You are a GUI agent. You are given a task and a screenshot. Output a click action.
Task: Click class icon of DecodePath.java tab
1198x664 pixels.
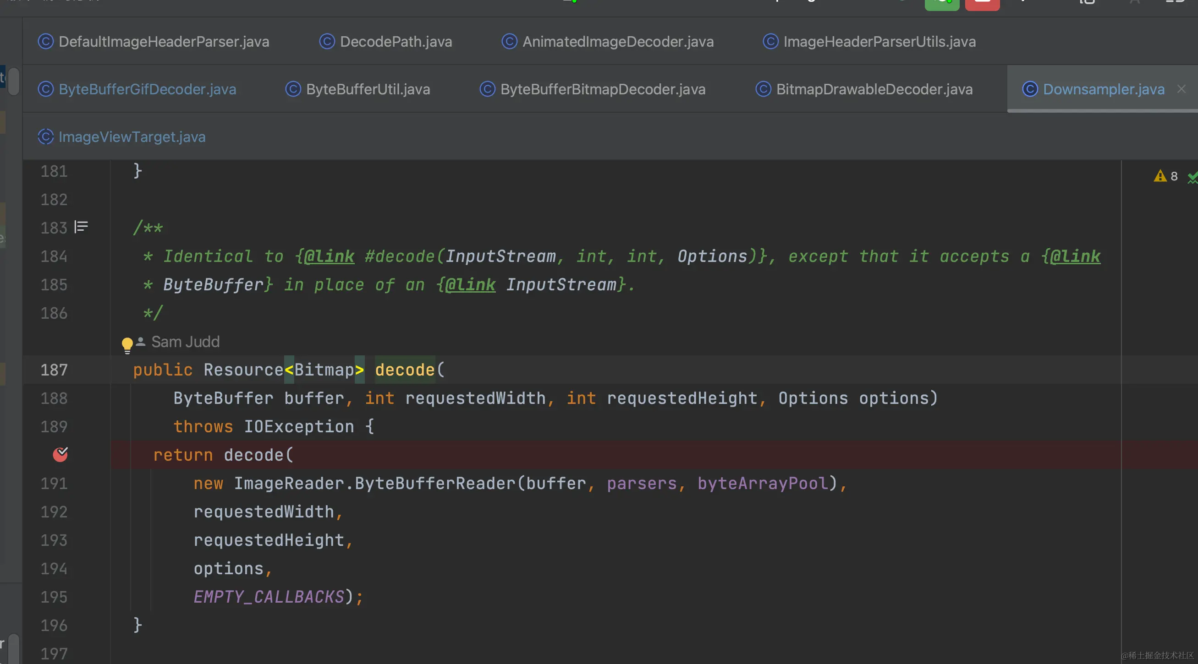(327, 42)
